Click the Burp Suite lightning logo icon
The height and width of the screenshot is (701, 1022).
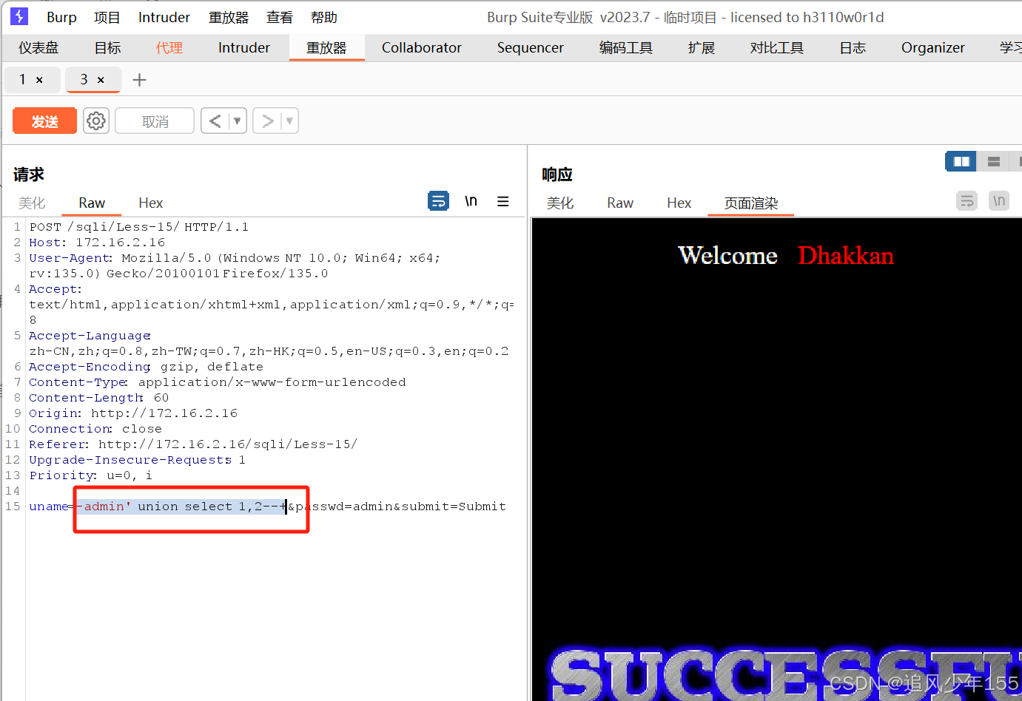19,16
